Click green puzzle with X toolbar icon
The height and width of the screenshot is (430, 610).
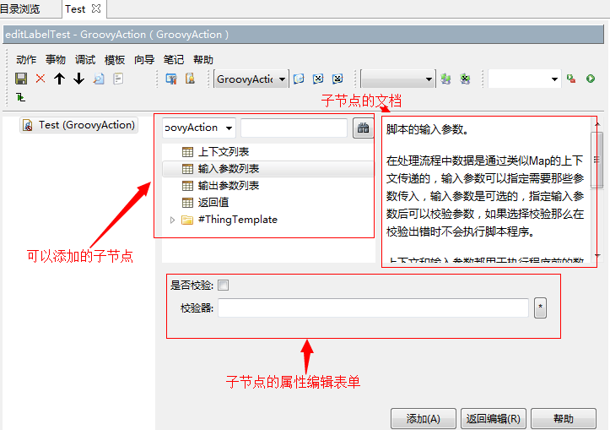[465, 79]
